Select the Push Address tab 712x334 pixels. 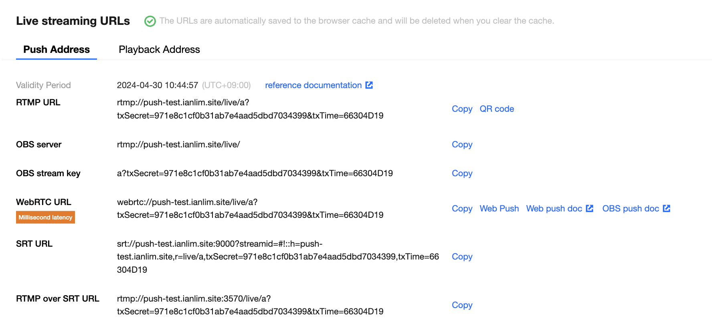[x=57, y=49]
